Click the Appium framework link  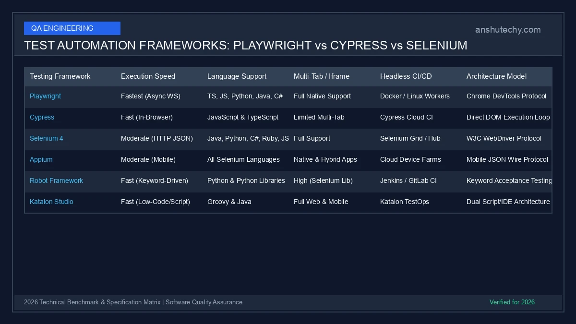pyautogui.click(x=41, y=159)
